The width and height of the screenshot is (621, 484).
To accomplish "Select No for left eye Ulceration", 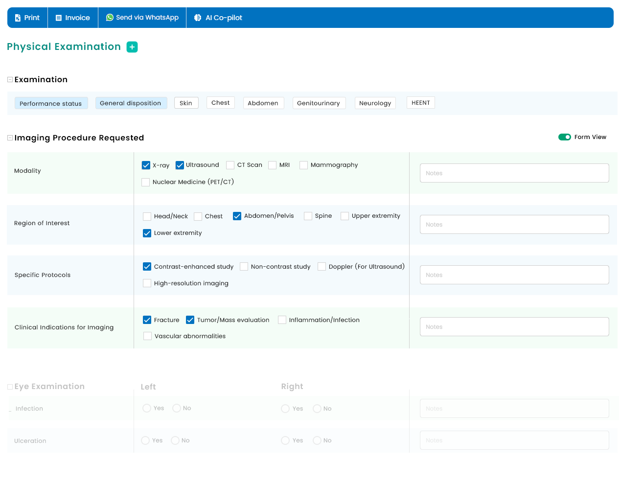I will (x=175, y=440).
